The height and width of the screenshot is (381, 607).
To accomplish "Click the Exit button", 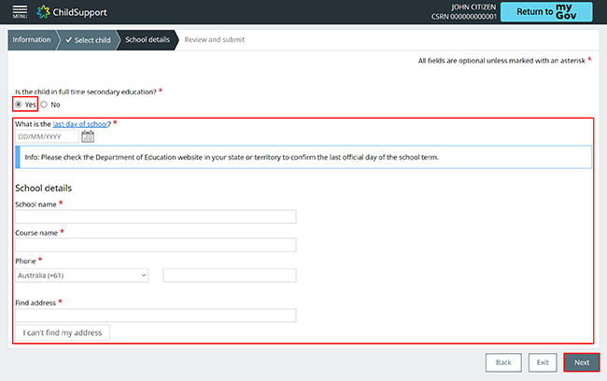I will point(543,362).
